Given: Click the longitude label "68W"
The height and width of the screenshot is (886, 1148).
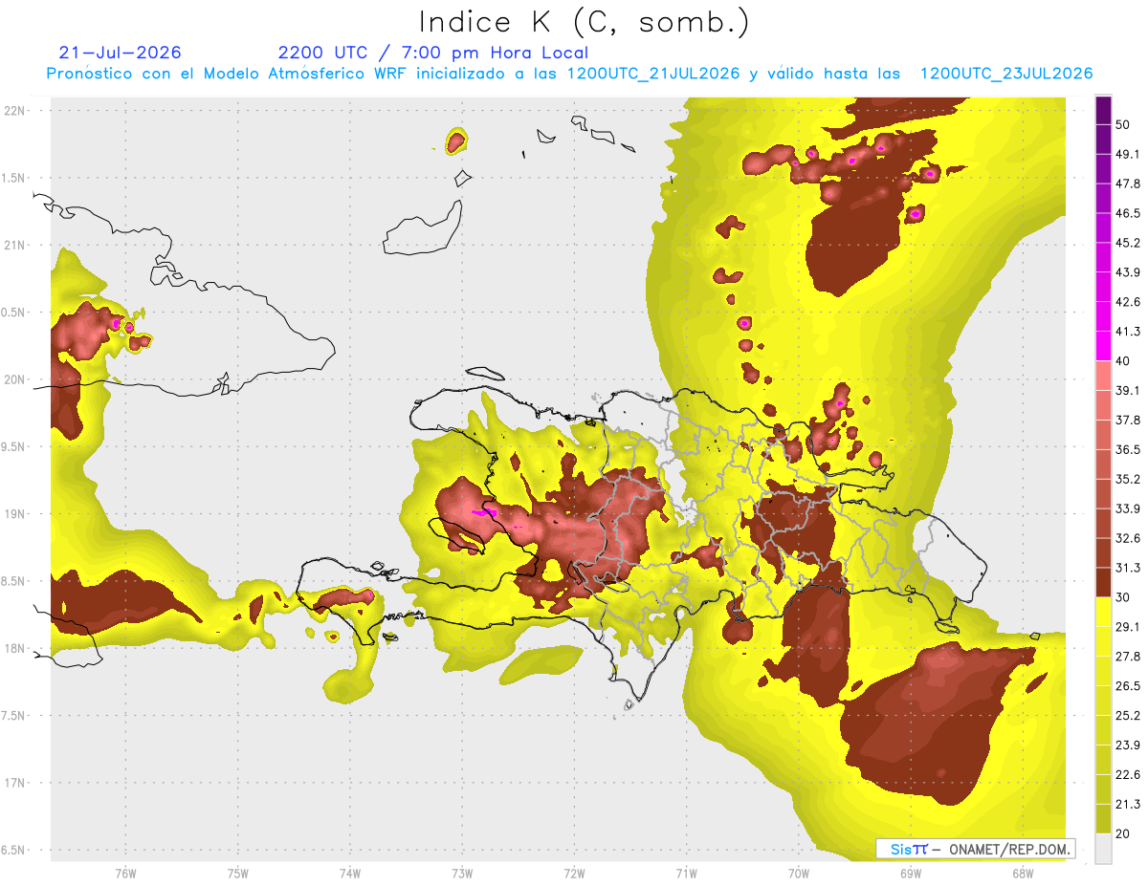Looking at the screenshot, I should 1023,874.
